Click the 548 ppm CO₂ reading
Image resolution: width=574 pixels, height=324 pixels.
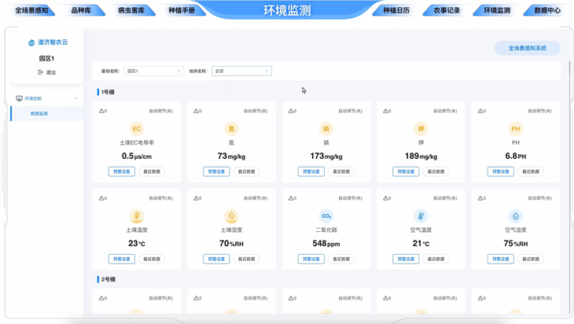pyautogui.click(x=326, y=244)
